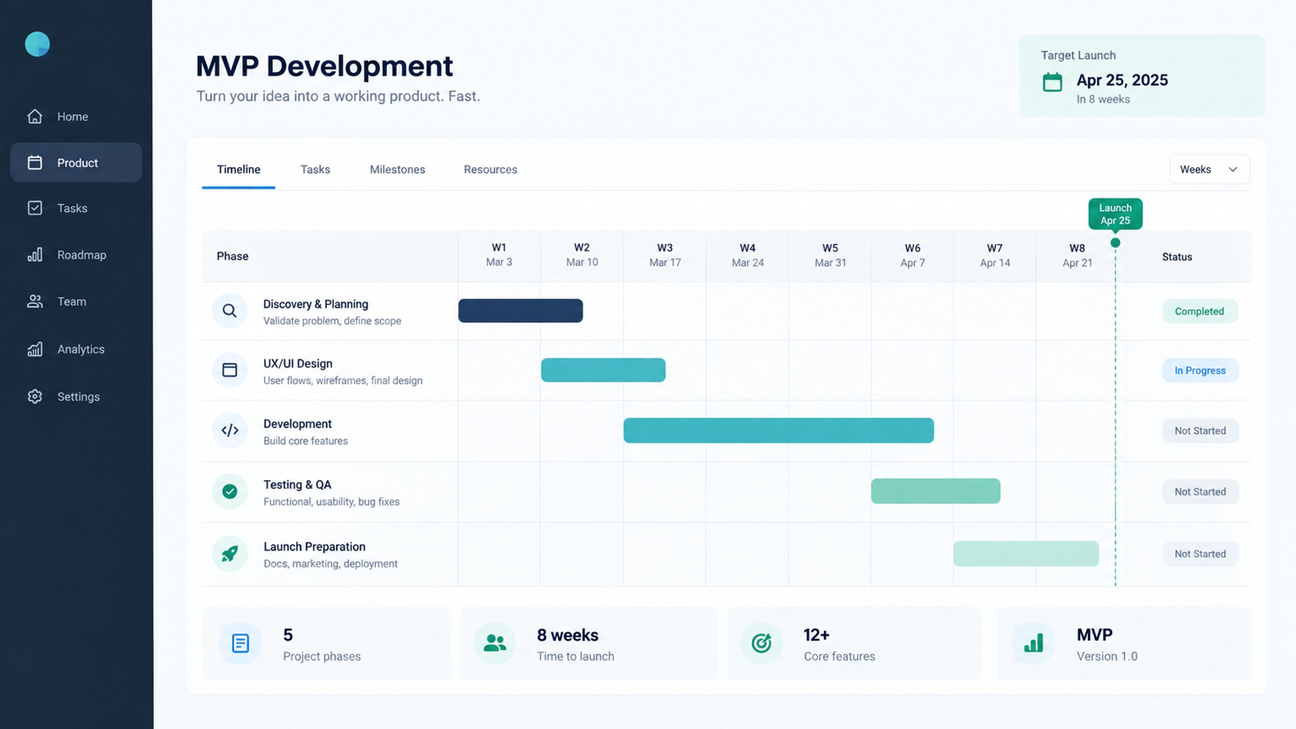Screen dimensions: 1296x729
Task: Click the Roadmap bar chart icon
Action: point(34,255)
